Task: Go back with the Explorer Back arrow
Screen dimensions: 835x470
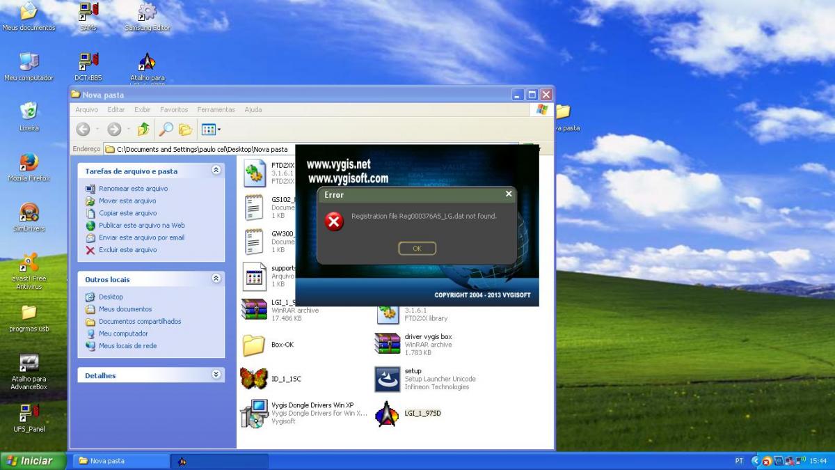Action: [x=83, y=129]
